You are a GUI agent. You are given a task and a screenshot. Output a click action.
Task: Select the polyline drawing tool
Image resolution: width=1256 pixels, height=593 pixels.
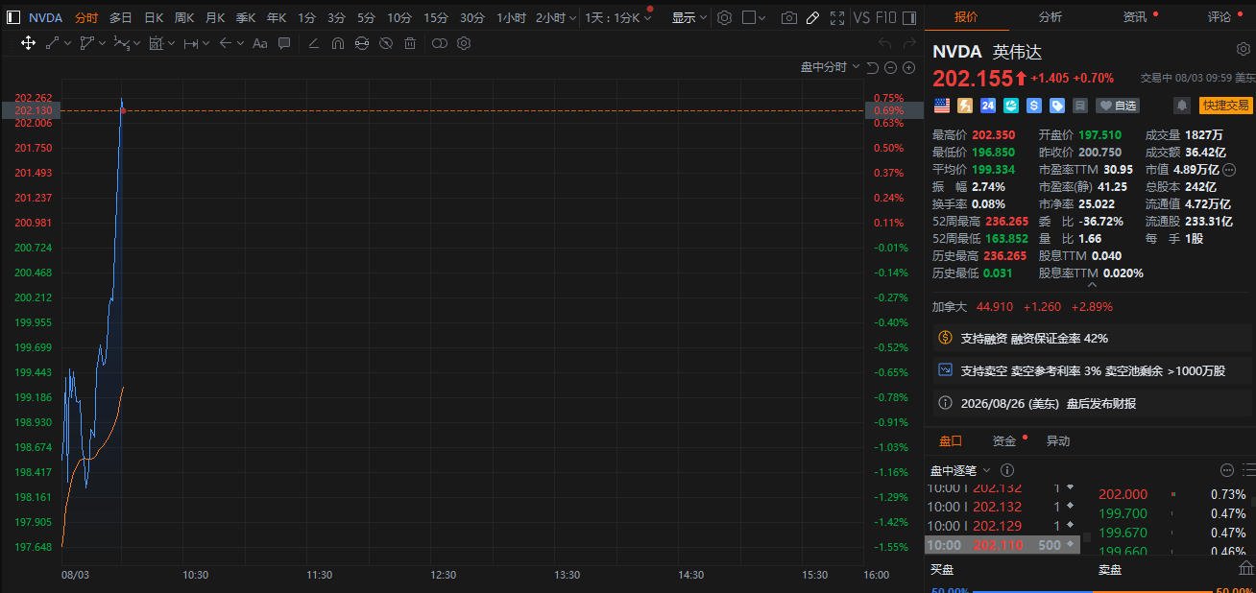point(86,42)
